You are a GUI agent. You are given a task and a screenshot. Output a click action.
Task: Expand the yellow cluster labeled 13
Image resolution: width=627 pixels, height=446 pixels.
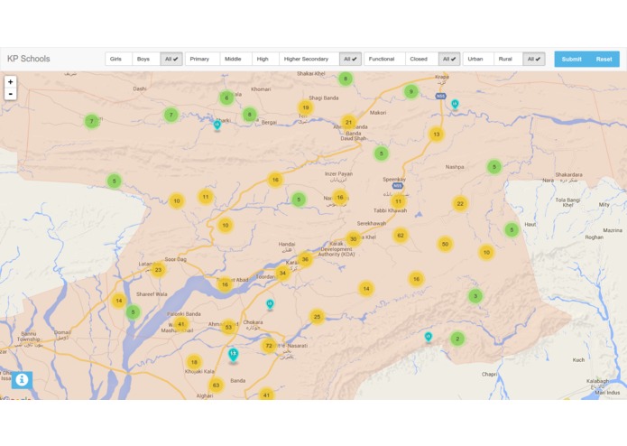click(437, 135)
